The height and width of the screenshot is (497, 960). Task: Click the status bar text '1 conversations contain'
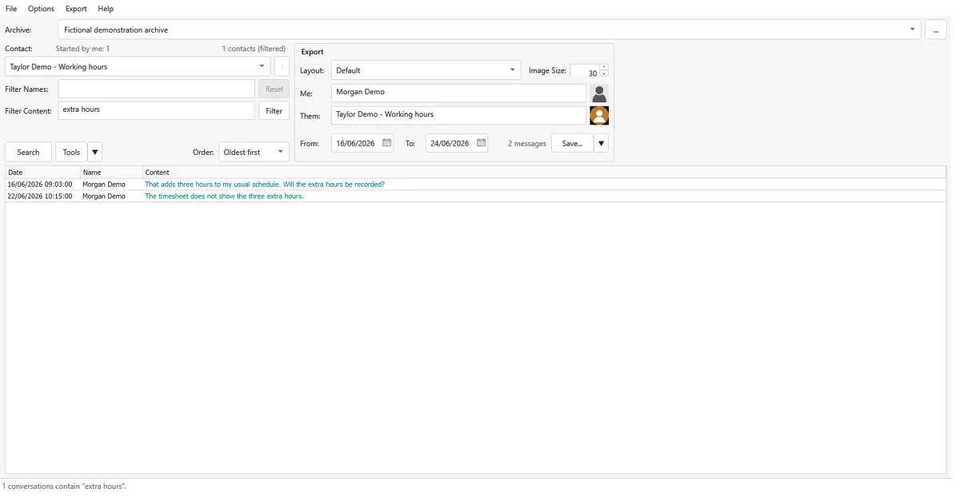(x=40, y=486)
